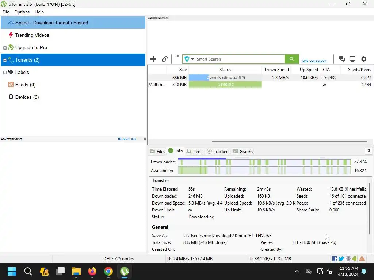Click the Info pane vertical scrollbar
This screenshot has height=280, width=374.
point(370,208)
